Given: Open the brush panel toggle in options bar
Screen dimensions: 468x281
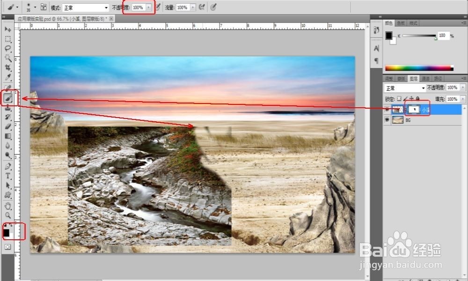Looking at the screenshot, I should click(44, 7).
